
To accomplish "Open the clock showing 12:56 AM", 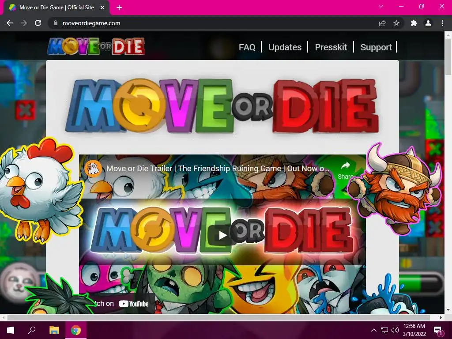I will (x=414, y=330).
